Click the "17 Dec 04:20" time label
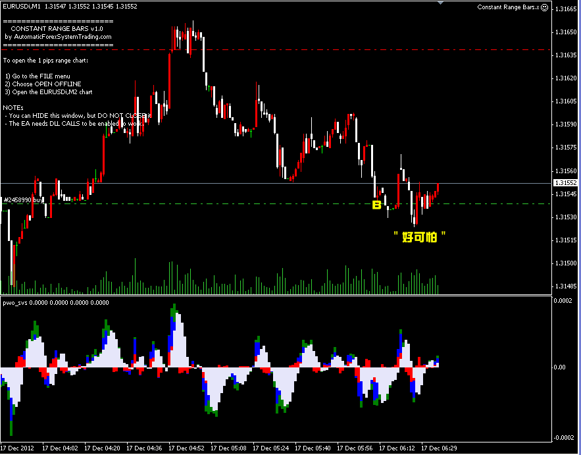 coord(102,448)
